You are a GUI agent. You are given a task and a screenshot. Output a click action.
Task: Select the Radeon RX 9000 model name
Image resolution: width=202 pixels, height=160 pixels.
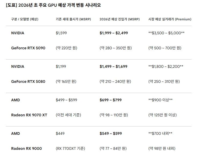[26, 148]
